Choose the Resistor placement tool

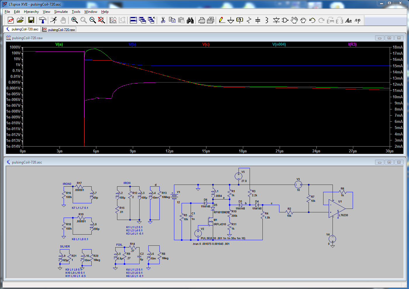249,20
